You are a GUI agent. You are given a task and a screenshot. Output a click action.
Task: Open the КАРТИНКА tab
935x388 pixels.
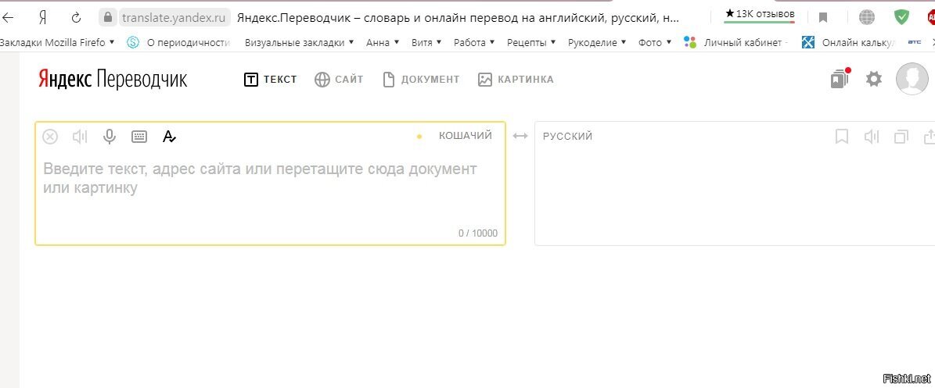(x=516, y=79)
